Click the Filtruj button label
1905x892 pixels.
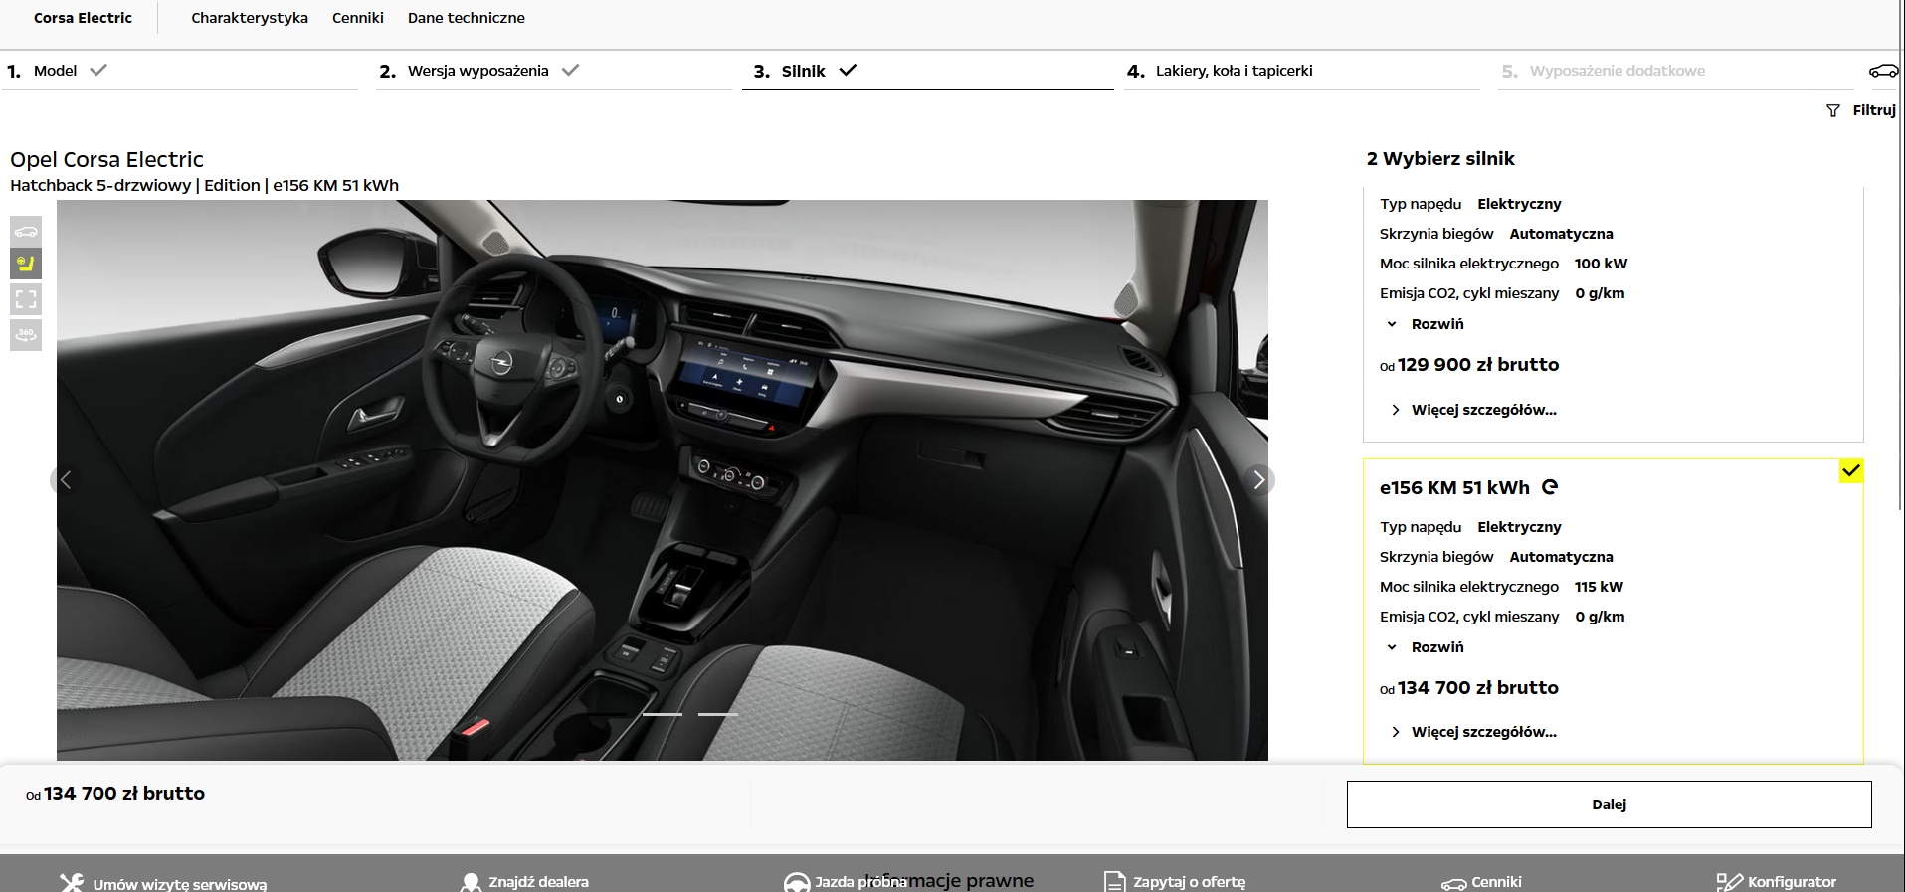(1874, 110)
